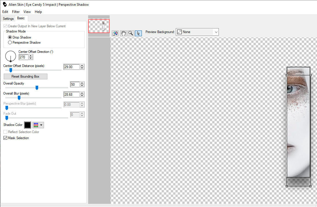Select the Drop Shadow radio button

(10, 37)
